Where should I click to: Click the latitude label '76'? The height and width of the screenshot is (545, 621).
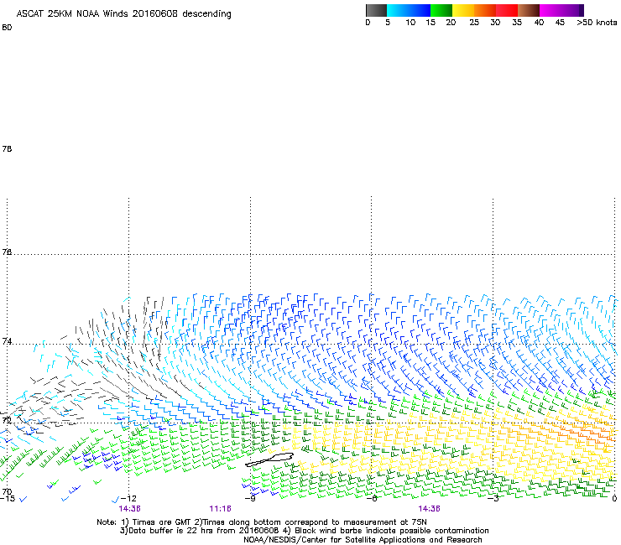(7, 252)
